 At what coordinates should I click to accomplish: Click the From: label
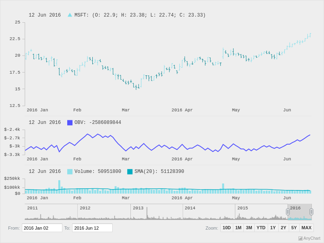[x=14, y=228]
